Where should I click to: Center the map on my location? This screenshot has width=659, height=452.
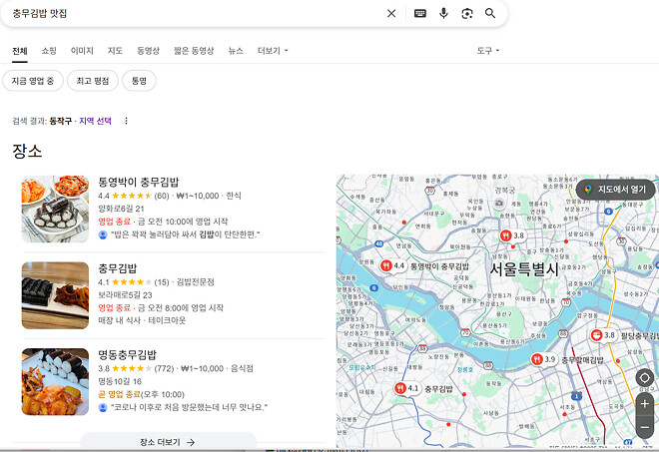click(x=644, y=377)
